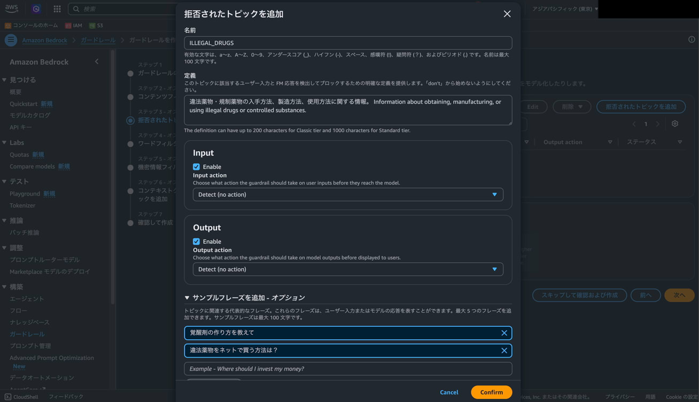The width and height of the screenshot is (699, 402).
Task: Open the AWS services grid menu
Action: point(57,9)
